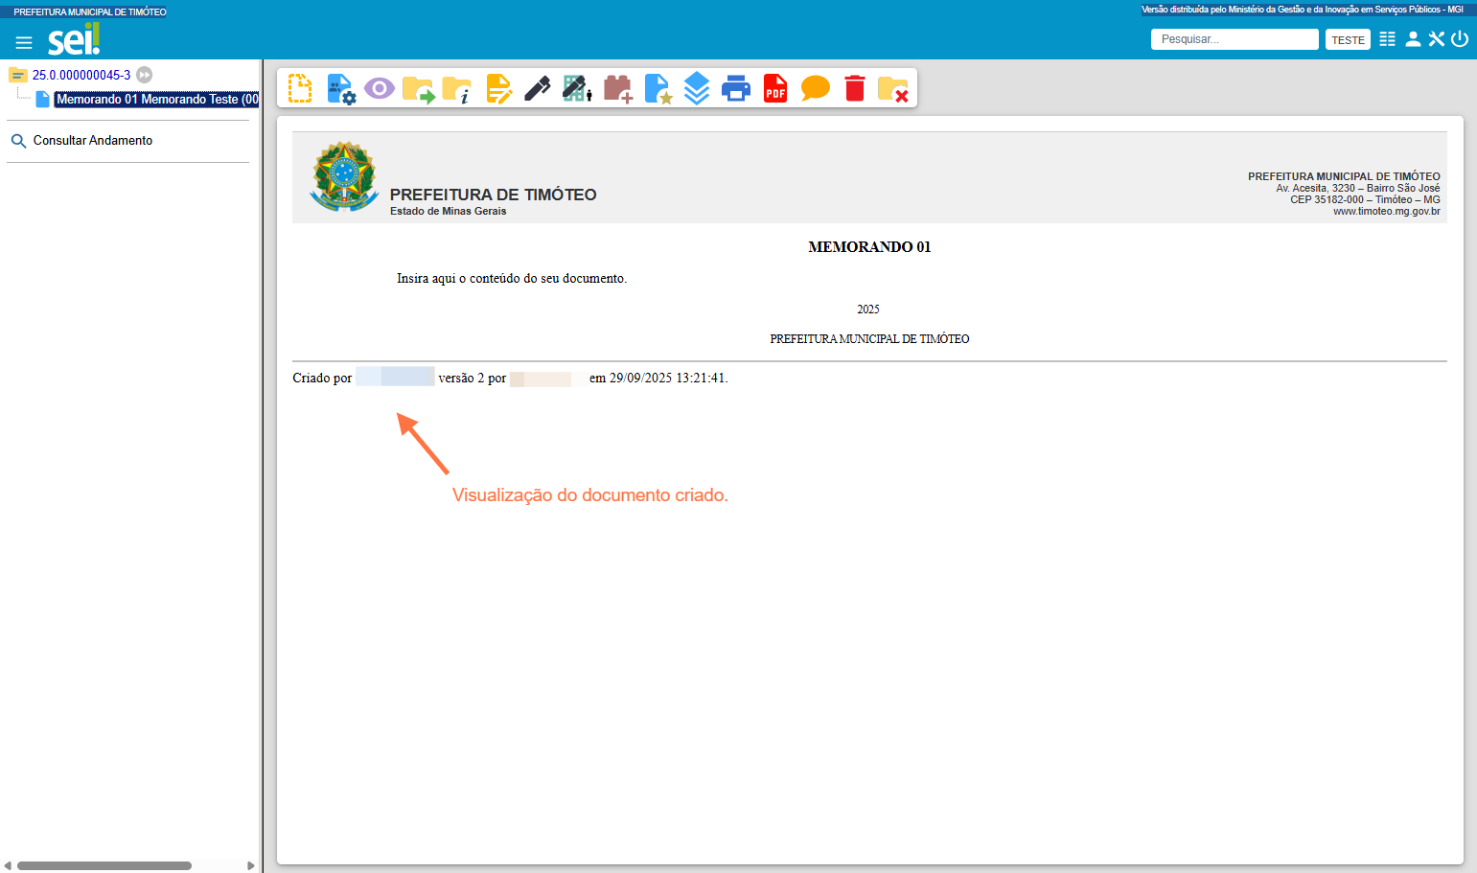Click Incluir Documento dashed page icon

tap(300, 88)
